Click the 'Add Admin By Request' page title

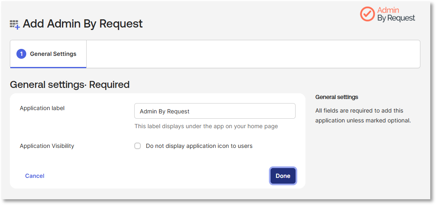[x=83, y=24]
